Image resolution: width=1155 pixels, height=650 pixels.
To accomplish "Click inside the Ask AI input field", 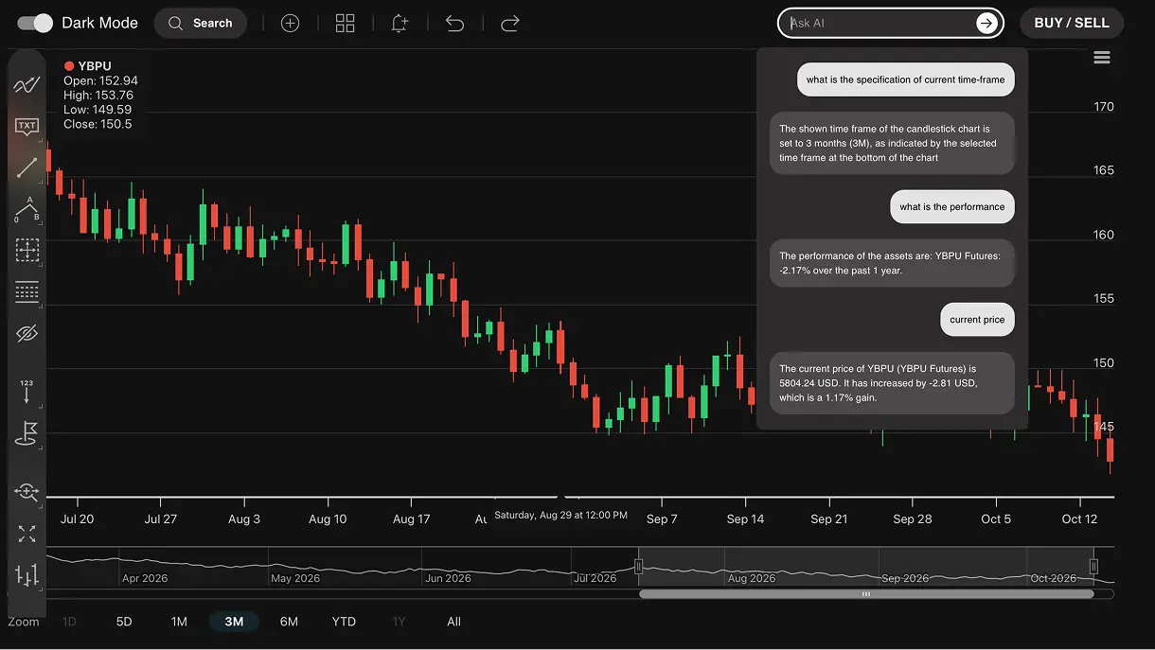I will pyautogui.click(x=880, y=23).
